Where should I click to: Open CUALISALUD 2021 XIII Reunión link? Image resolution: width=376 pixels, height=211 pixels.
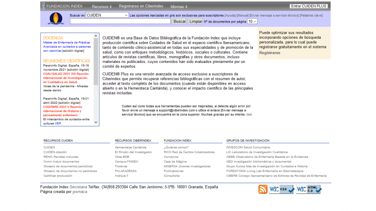click(66, 78)
